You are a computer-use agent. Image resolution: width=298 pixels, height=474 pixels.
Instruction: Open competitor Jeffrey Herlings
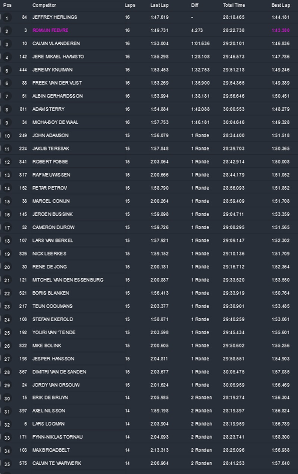tap(55, 17)
